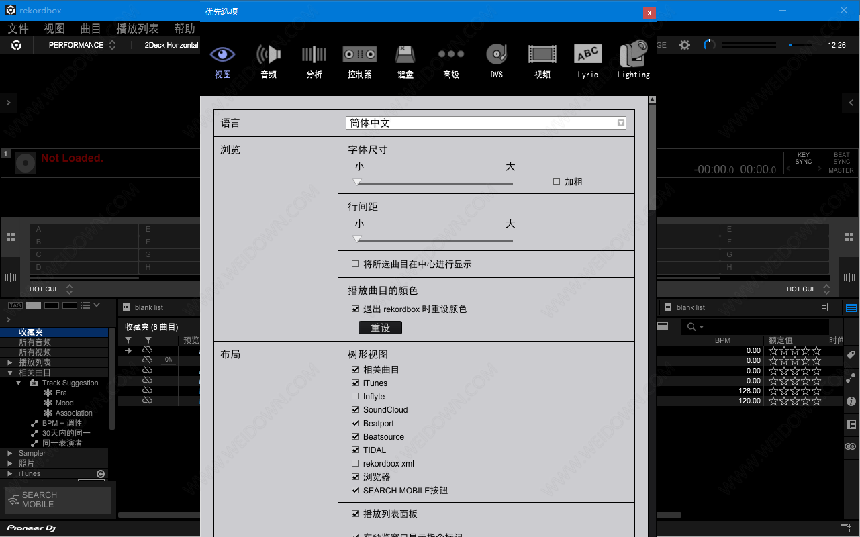Uncheck the iTunes tree view checkbox
The height and width of the screenshot is (537, 860).
coord(355,383)
